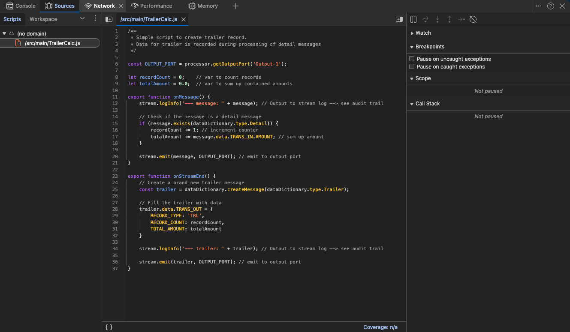Switch to the Workspace pane
The width and height of the screenshot is (570, 332).
coord(43,19)
